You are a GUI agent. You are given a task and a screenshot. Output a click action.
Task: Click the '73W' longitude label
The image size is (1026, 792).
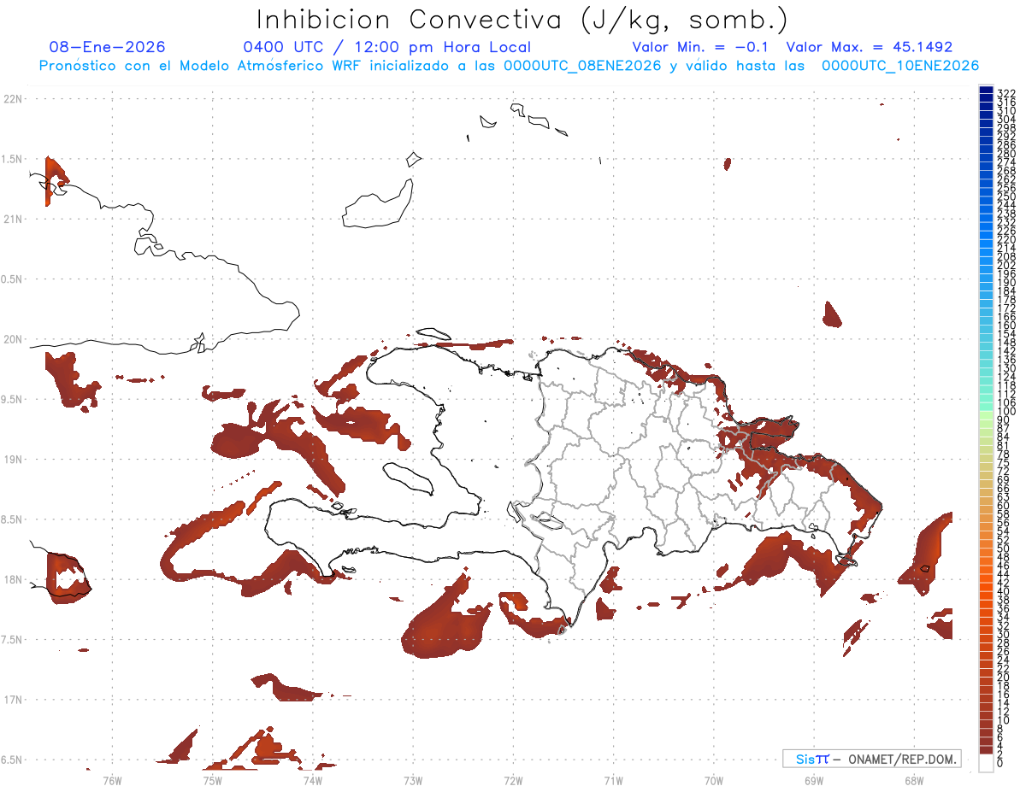[413, 779]
